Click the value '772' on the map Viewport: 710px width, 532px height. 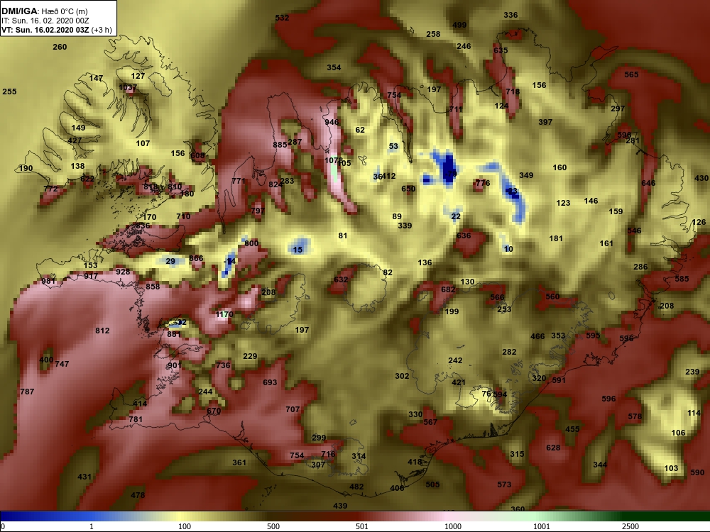click(x=50, y=189)
